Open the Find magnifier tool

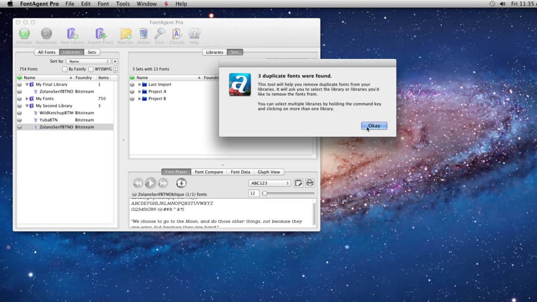pos(159,34)
